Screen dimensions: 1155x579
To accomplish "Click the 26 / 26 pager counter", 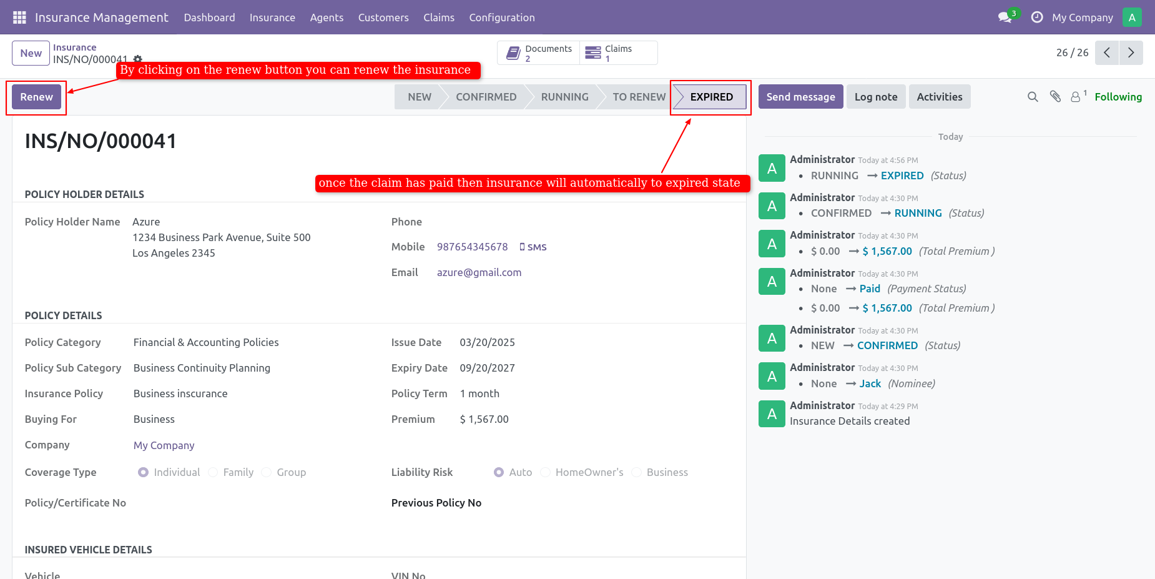I will point(1072,53).
